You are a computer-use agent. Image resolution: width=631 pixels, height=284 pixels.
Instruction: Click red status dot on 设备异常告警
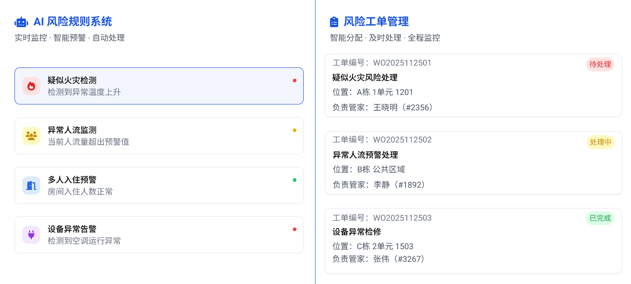pyautogui.click(x=295, y=229)
